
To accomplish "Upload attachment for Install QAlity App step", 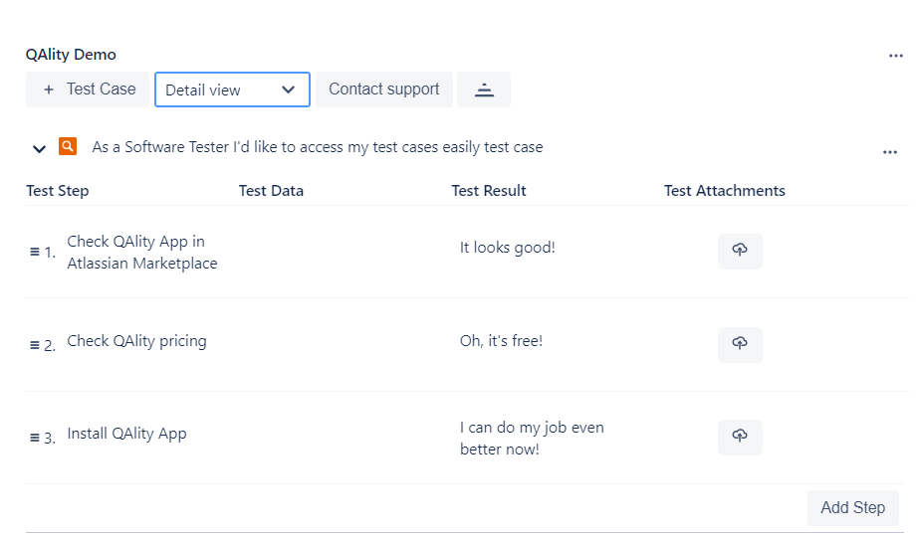I will [740, 437].
